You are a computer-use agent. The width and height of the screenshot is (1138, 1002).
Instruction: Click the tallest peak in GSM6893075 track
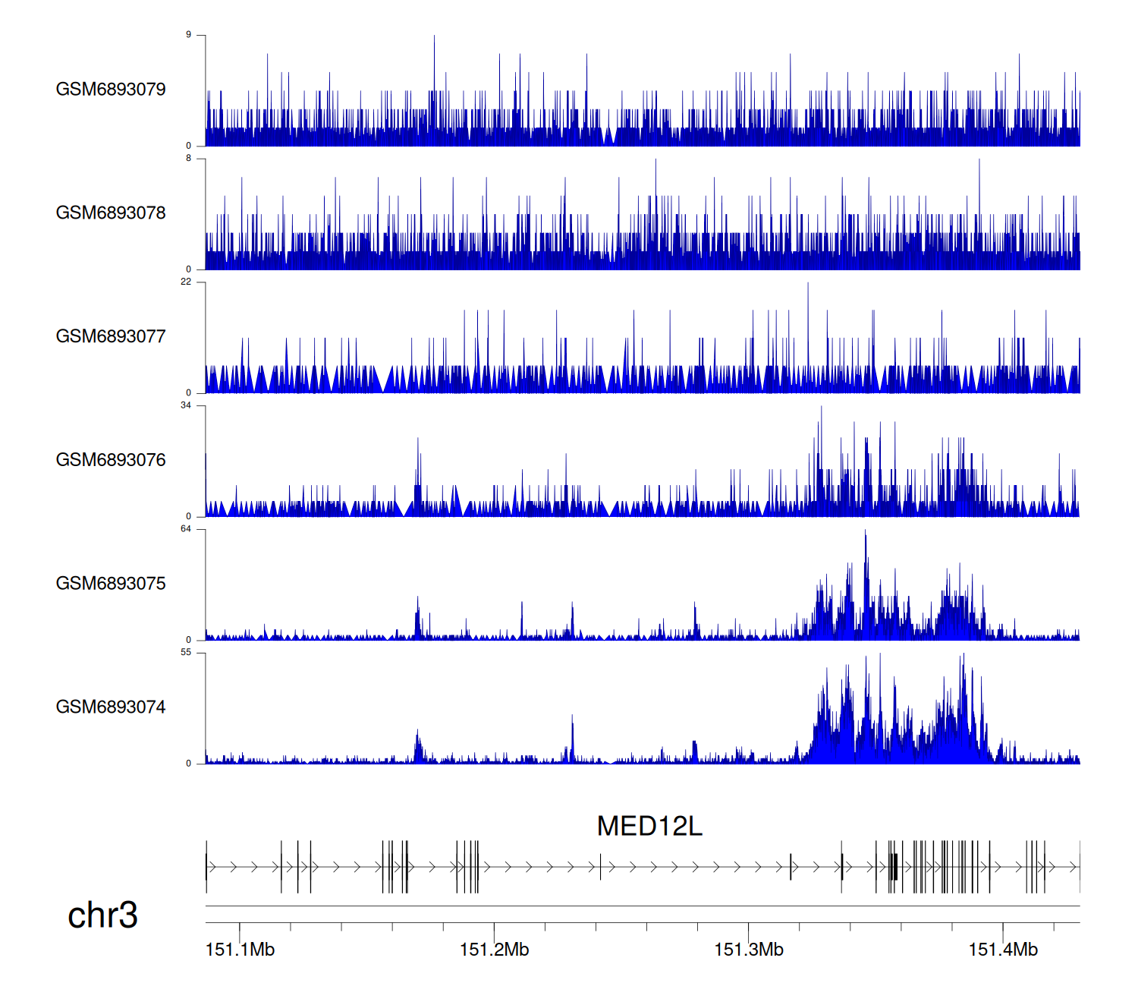[x=865, y=534]
